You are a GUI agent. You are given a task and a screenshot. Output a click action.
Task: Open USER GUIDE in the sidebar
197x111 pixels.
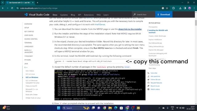tap(29, 35)
